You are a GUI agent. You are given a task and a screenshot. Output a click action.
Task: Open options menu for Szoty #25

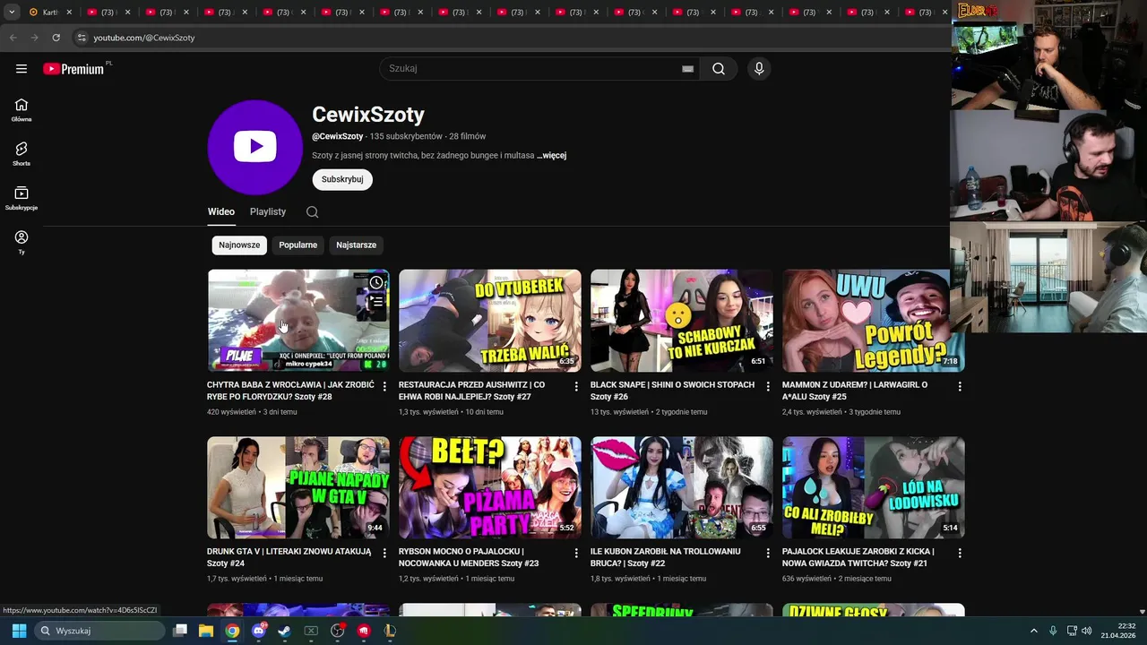960,386
